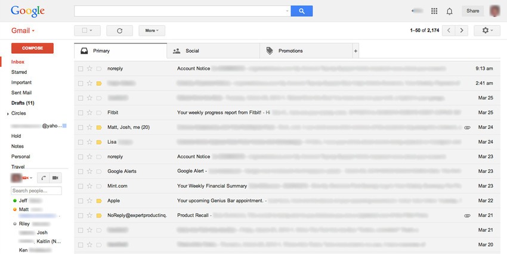Click the blue search magnifier button
507x254 pixels.
point(302,11)
